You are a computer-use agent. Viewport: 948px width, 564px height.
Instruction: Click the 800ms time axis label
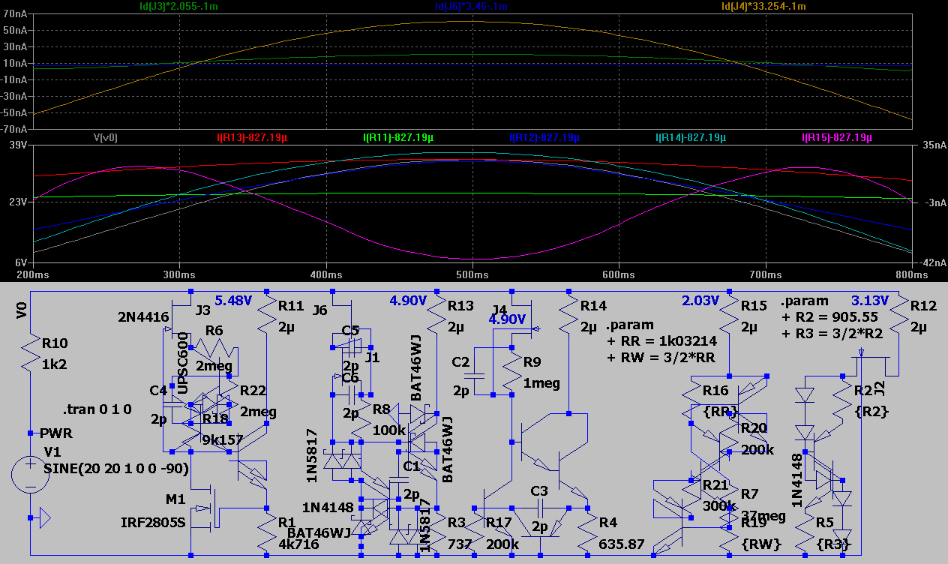(911, 276)
